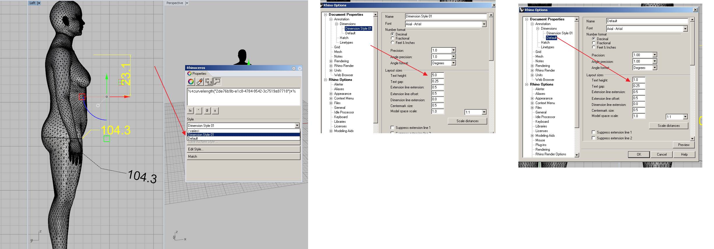The image size is (714, 249).
Task: Close the Rhinoceros properties panel
Action: pyautogui.click(x=300, y=68)
